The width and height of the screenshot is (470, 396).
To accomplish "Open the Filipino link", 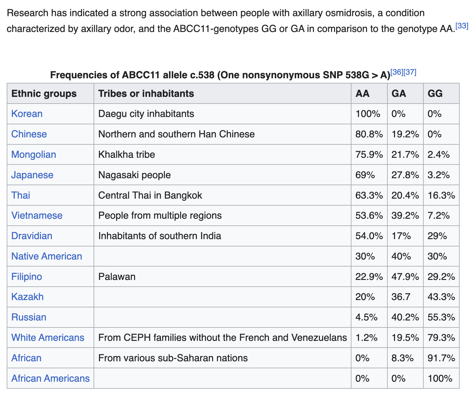I will click(27, 277).
